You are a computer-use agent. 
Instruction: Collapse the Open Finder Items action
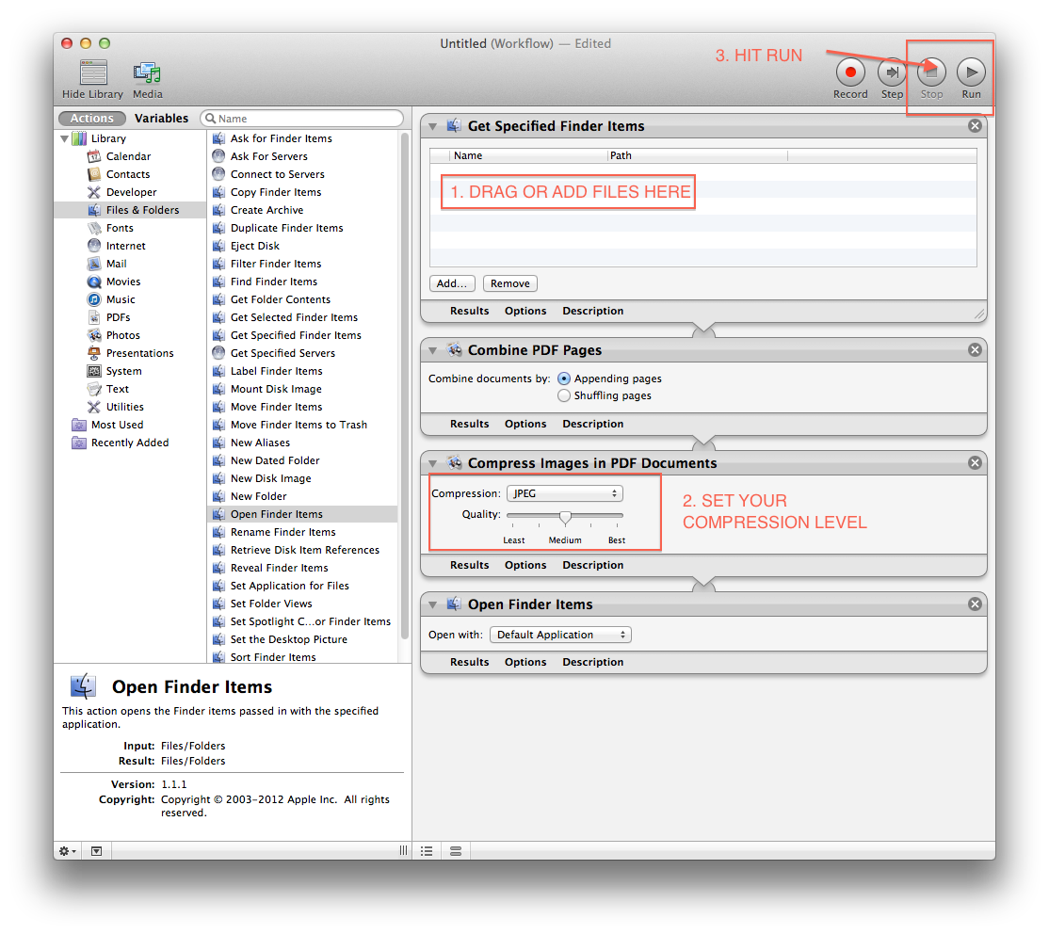click(433, 604)
